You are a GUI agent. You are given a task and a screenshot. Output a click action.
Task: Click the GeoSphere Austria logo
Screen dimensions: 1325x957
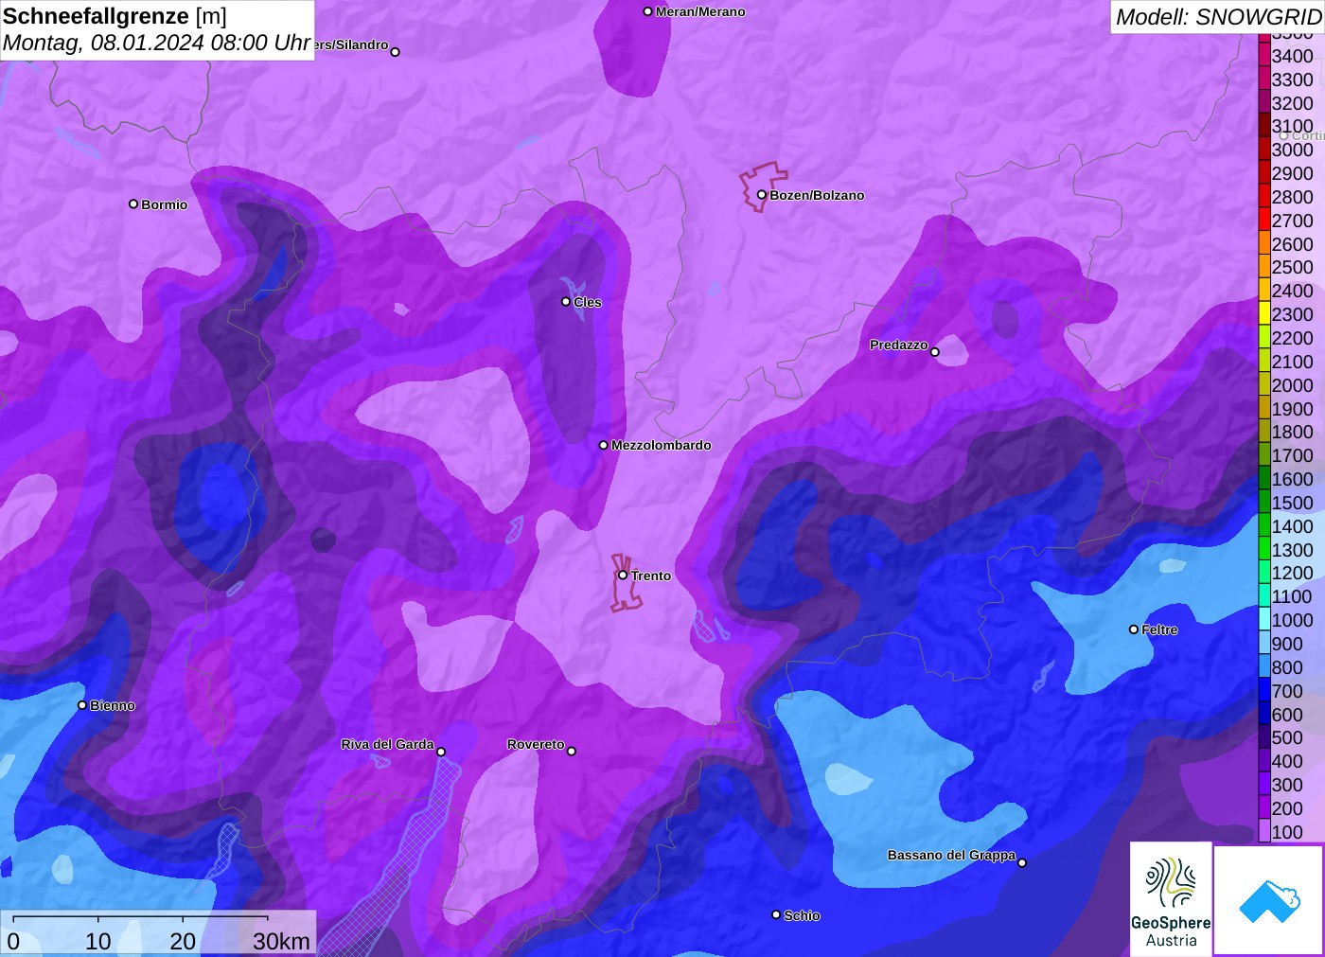pos(1171,899)
